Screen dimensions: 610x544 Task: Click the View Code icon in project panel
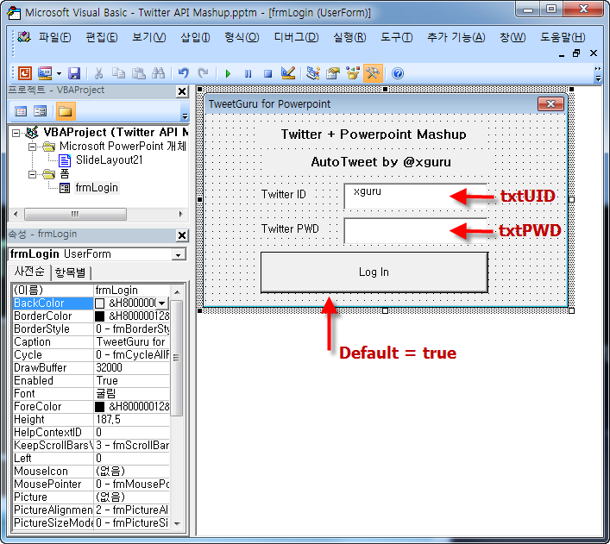tap(21, 111)
